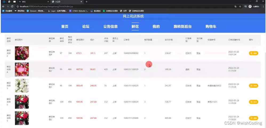Click 退款 button for order 1646191129880

pos(253,118)
